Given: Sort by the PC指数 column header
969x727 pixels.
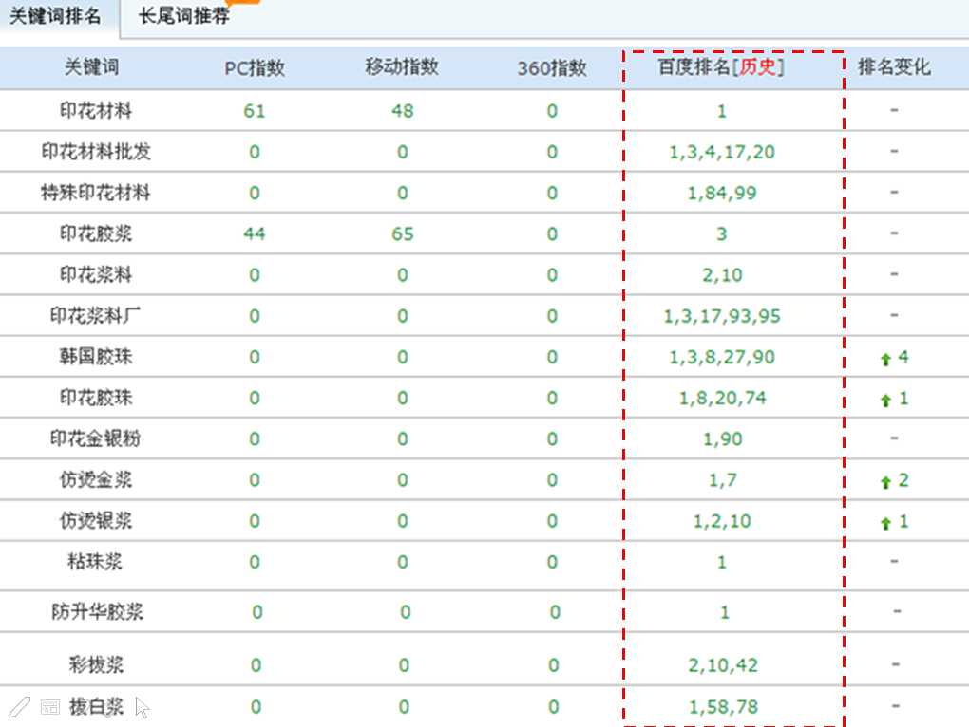Looking at the screenshot, I should click(x=254, y=68).
